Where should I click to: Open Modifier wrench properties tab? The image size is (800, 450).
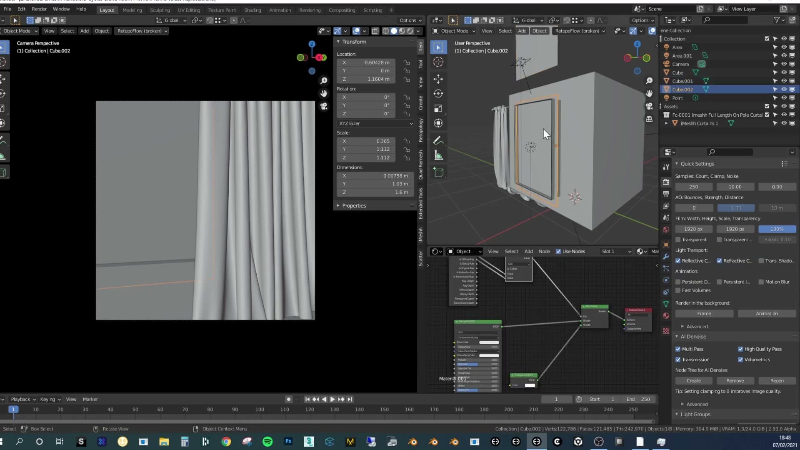(666, 256)
